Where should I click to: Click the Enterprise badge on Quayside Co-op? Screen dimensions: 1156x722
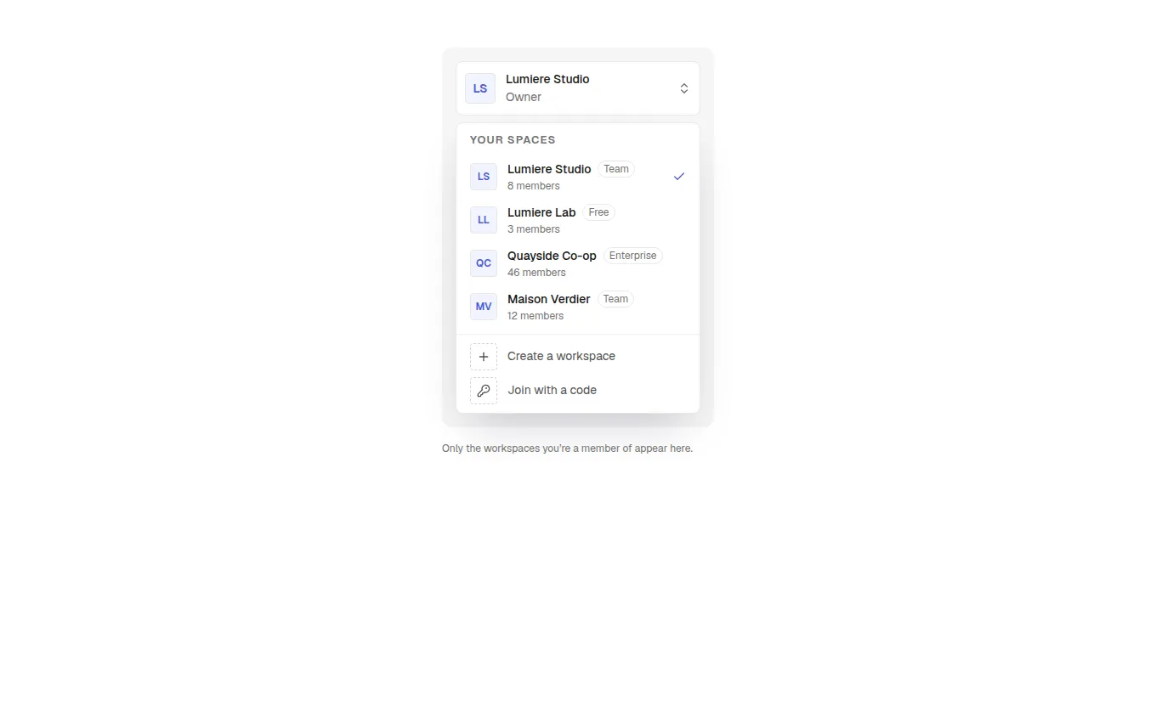tap(633, 256)
